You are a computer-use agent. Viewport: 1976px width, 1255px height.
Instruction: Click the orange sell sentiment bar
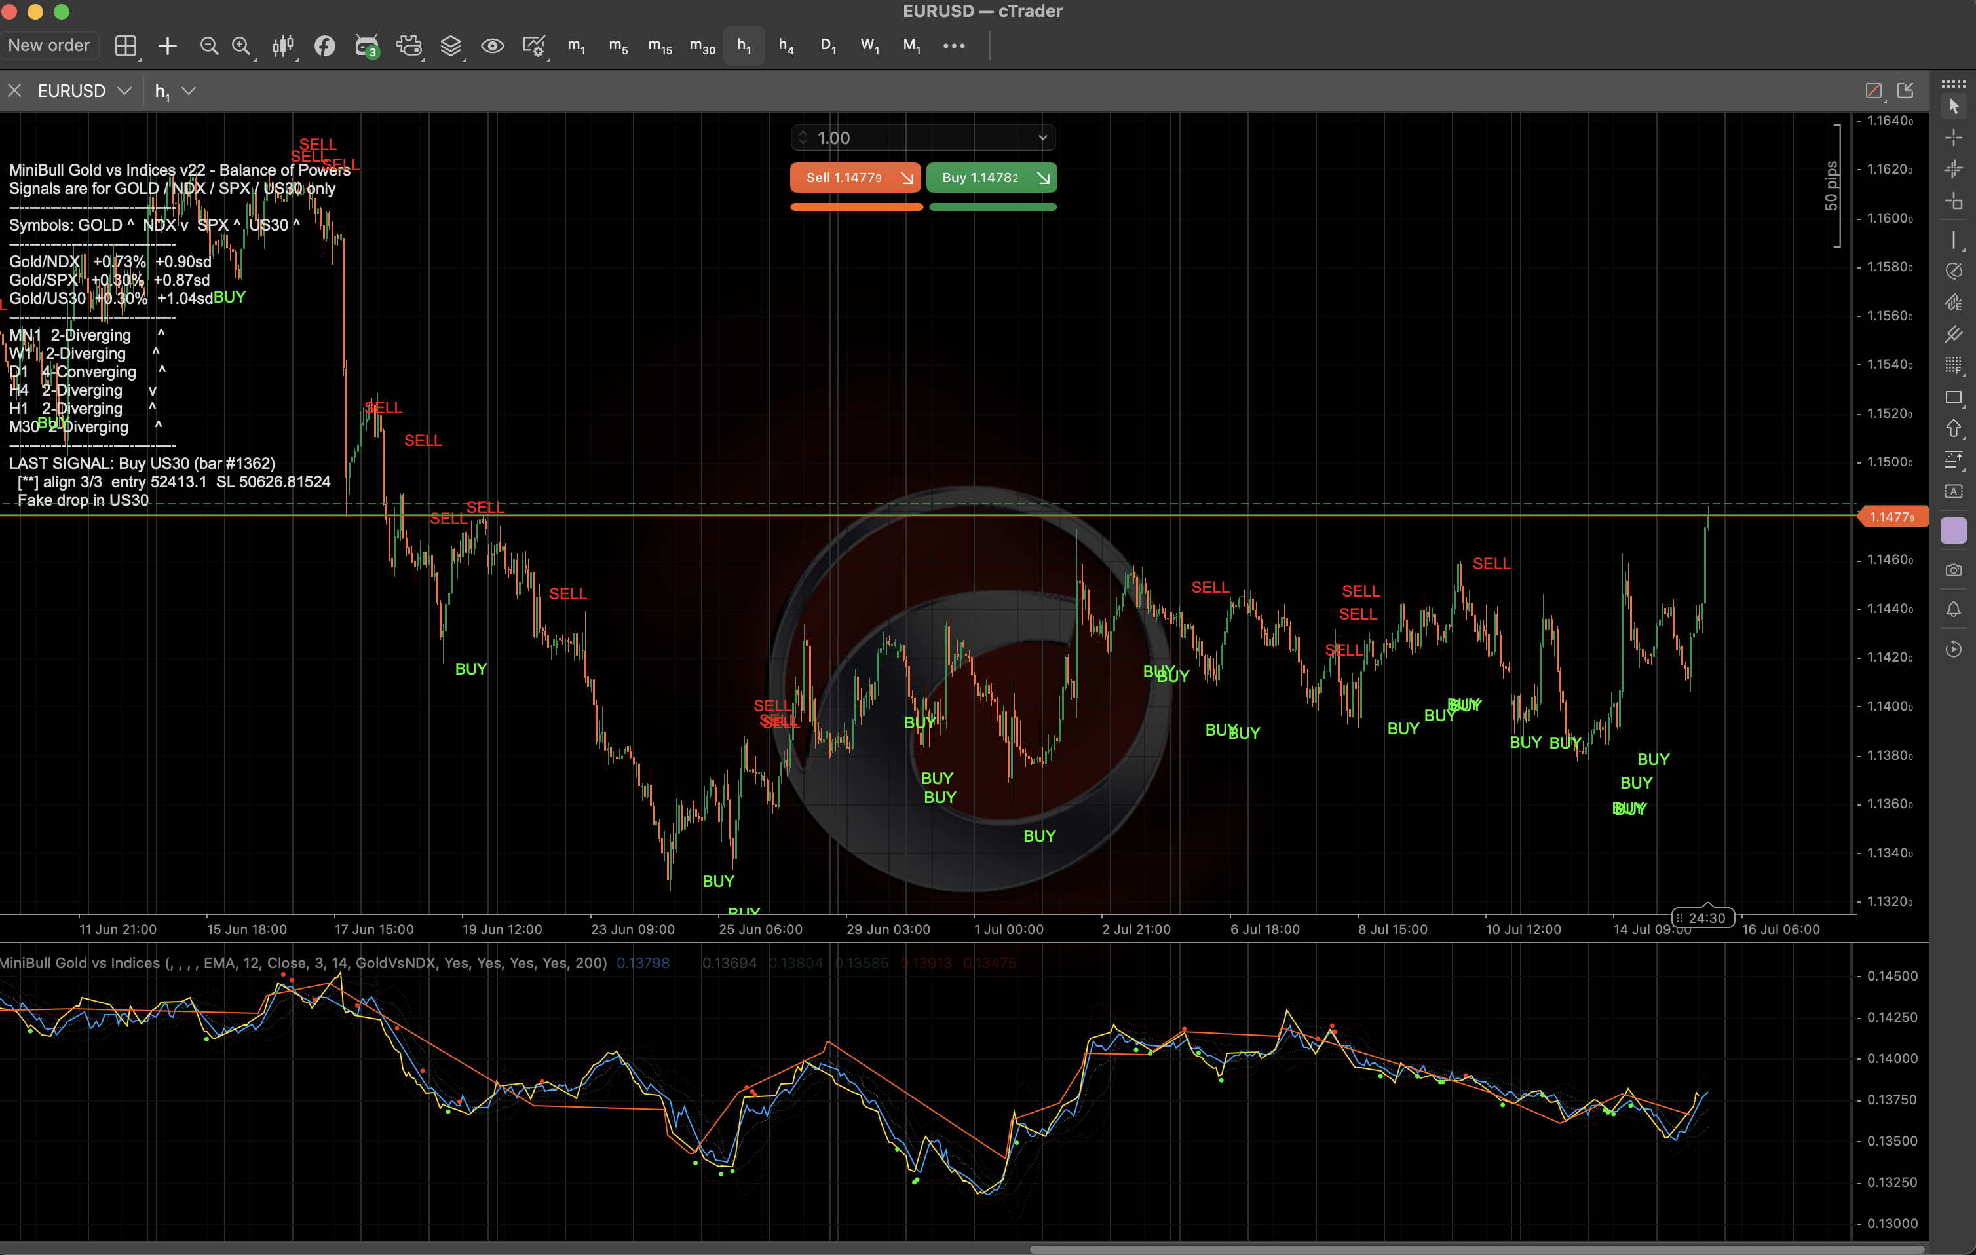click(x=857, y=208)
